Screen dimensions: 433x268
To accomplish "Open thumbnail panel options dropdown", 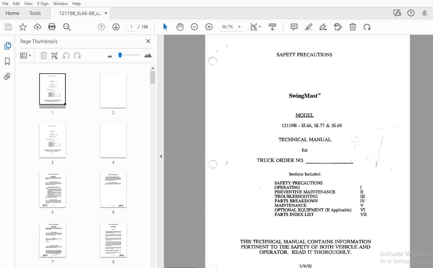I will click(26, 56).
